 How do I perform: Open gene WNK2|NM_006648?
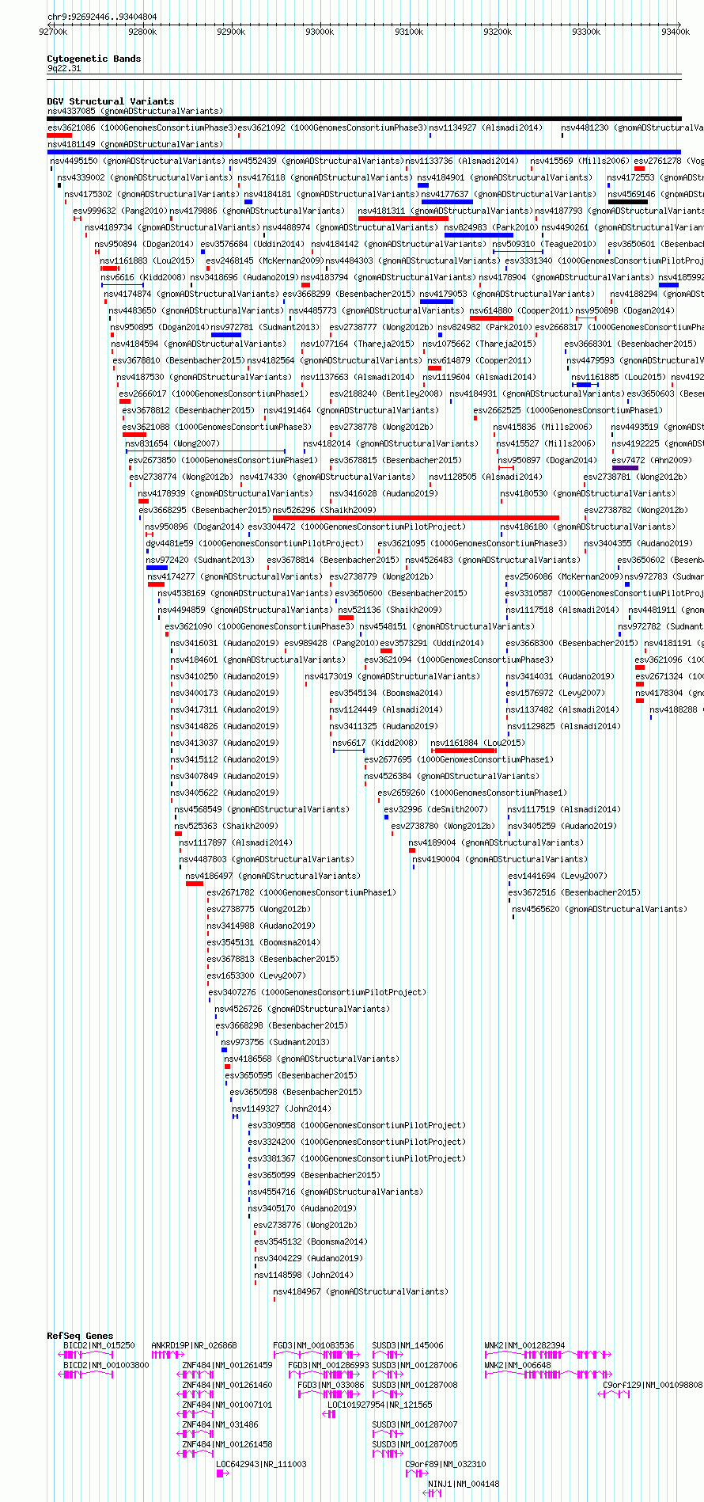517,1365
